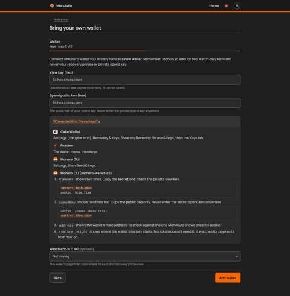Click the 'Feather' label

(67, 146)
